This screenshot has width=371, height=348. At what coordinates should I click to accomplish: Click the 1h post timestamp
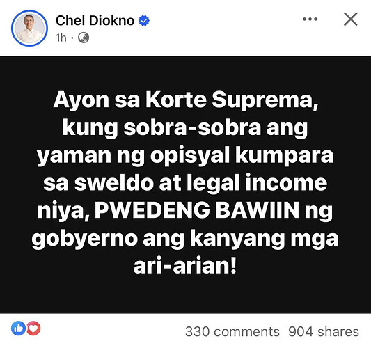pyautogui.click(x=61, y=38)
